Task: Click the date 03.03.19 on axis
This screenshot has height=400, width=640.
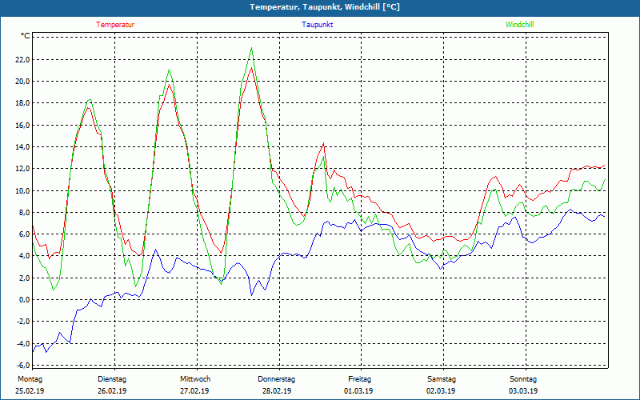Action: [x=523, y=391]
